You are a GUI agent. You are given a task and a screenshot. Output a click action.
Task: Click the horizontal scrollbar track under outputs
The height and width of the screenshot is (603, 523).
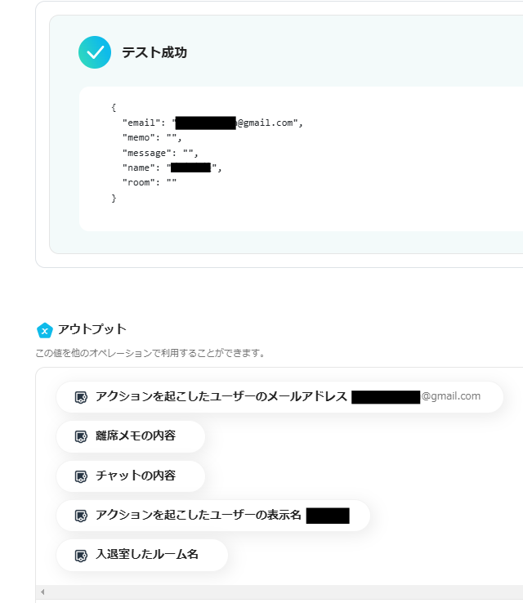tap(278, 592)
